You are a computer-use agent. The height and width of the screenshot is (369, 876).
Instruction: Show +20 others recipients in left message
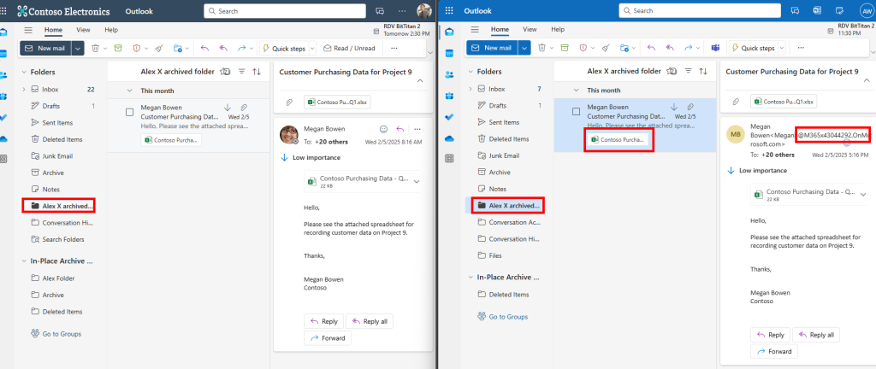click(330, 142)
